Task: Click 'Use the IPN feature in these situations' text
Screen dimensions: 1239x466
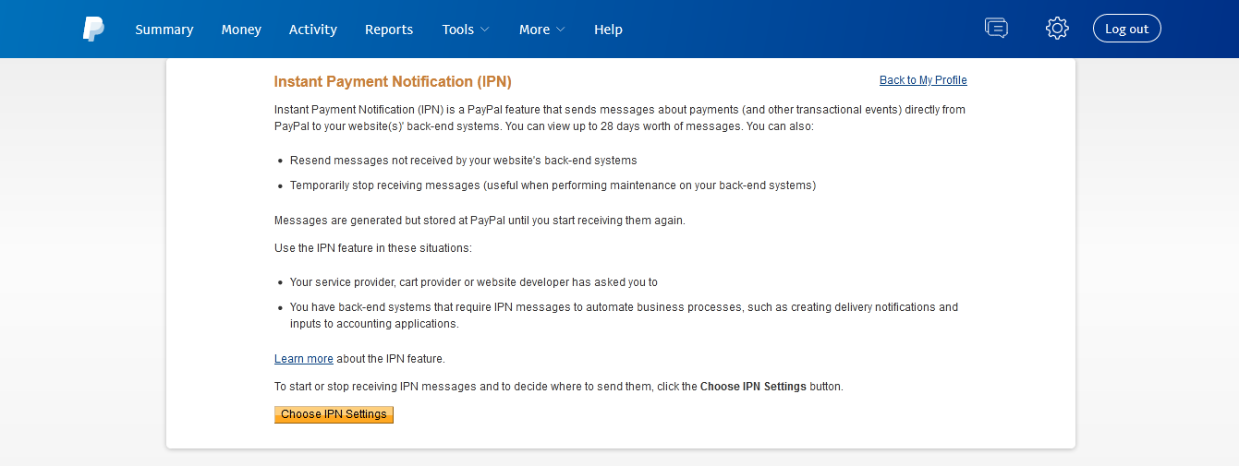Action: coord(373,248)
